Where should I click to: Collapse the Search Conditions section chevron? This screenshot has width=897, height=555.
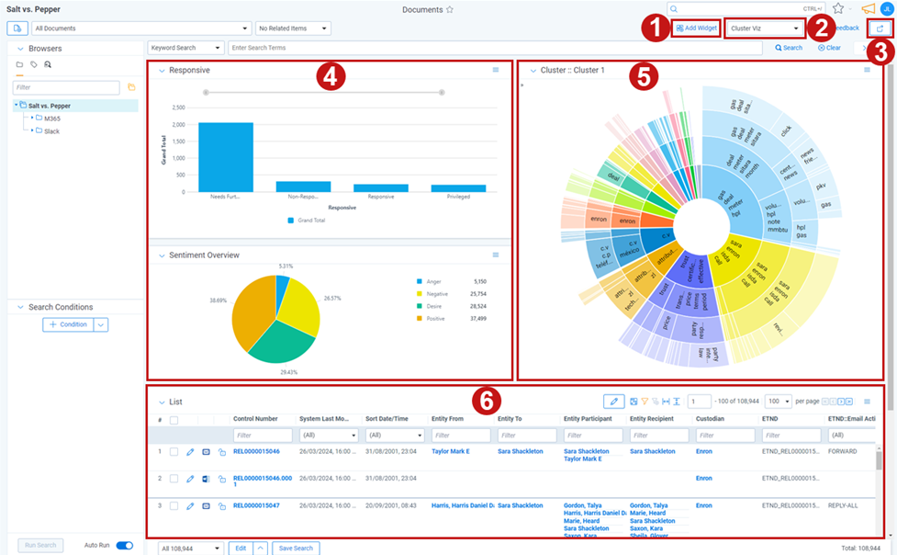[20, 307]
